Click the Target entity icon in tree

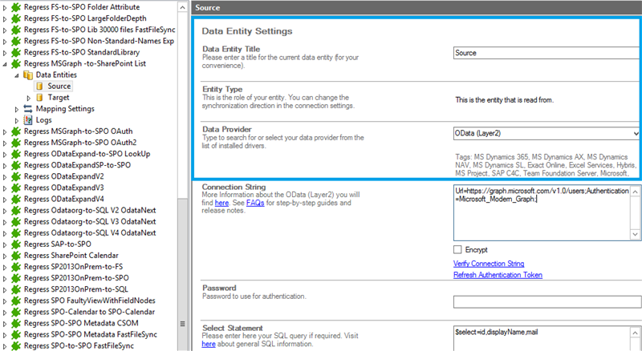pos(40,97)
